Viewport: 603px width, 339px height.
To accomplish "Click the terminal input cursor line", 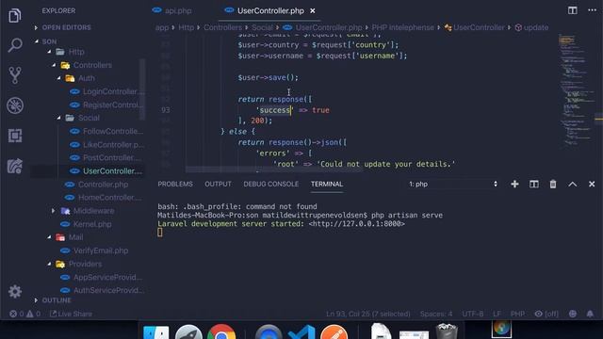I will (160, 233).
